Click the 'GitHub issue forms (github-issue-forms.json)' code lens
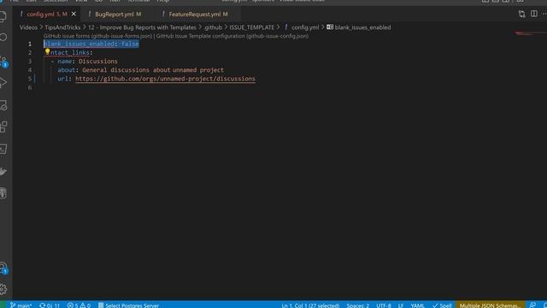The image size is (547, 308). 97,36
